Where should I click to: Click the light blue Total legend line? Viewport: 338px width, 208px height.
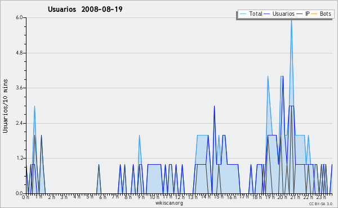point(243,14)
